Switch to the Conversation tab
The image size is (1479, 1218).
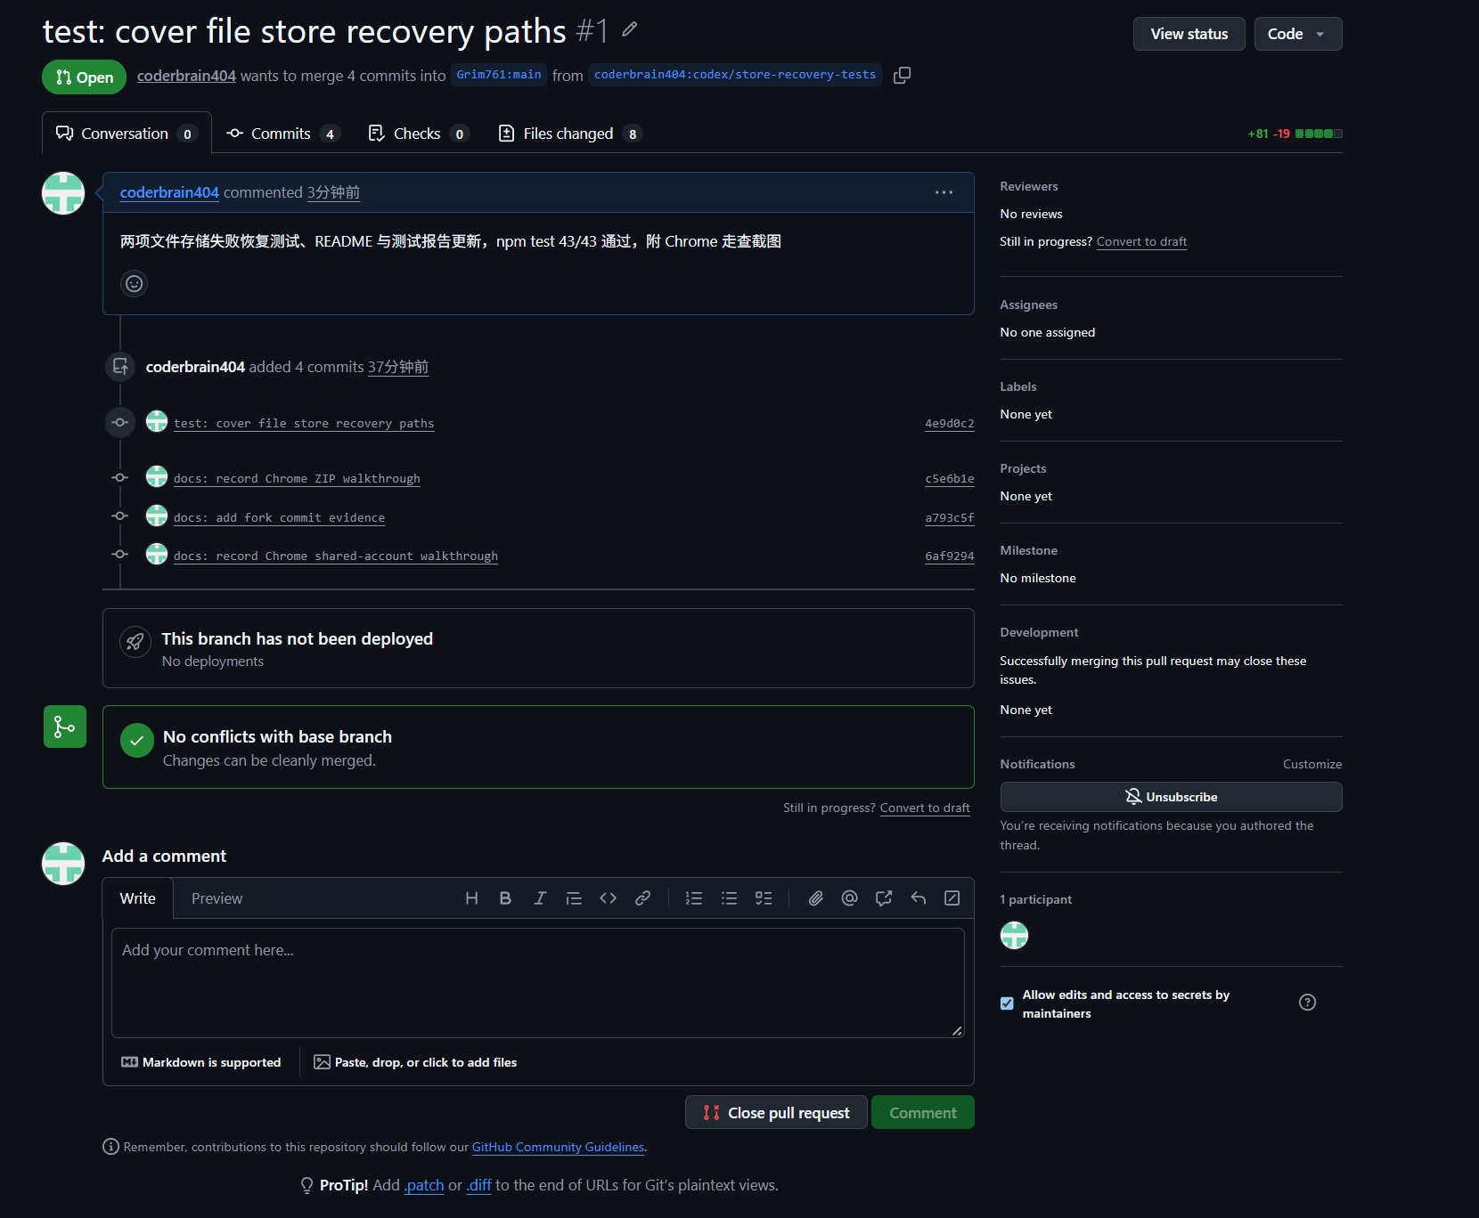click(127, 134)
